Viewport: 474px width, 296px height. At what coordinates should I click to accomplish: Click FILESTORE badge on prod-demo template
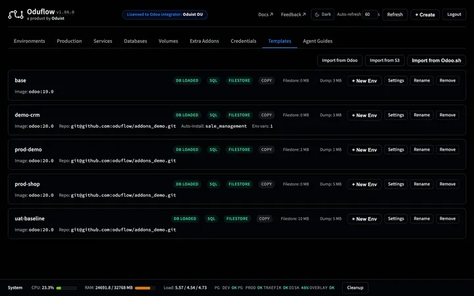239,149
